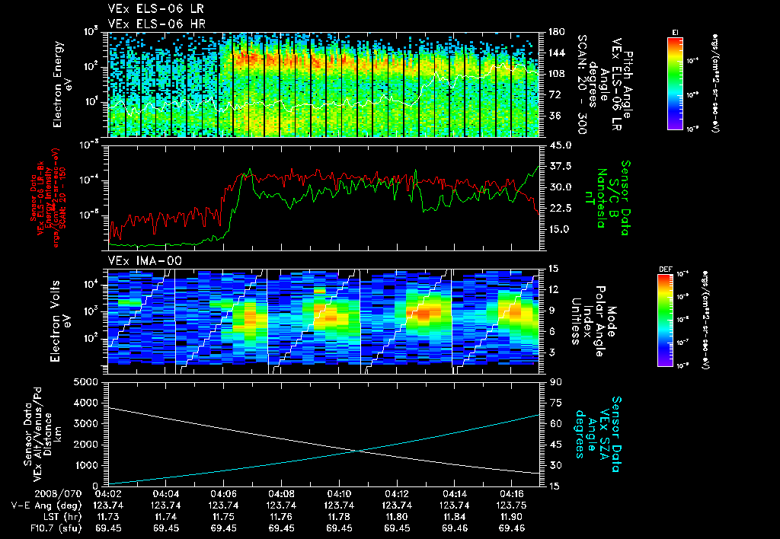The height and width of the screenshot is (539, 780).
Task: Click the 36 pitch angle tick
Action: [x=555, y=116]
